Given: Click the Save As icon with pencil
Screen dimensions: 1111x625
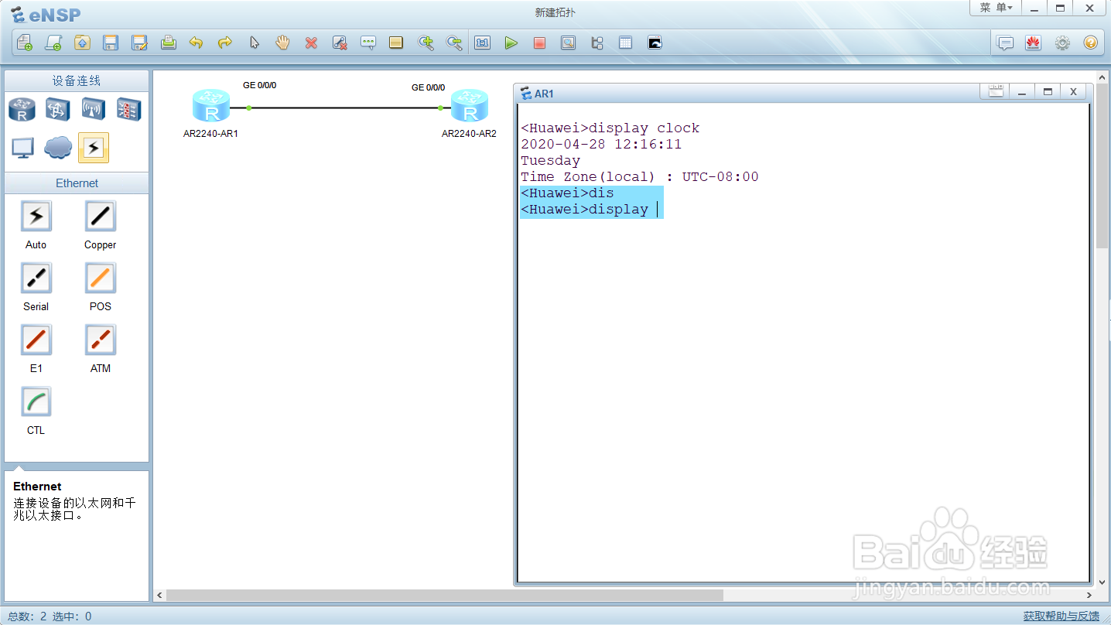Looking at the screenshot, I should pyautogui.click(x=139, y=43).
